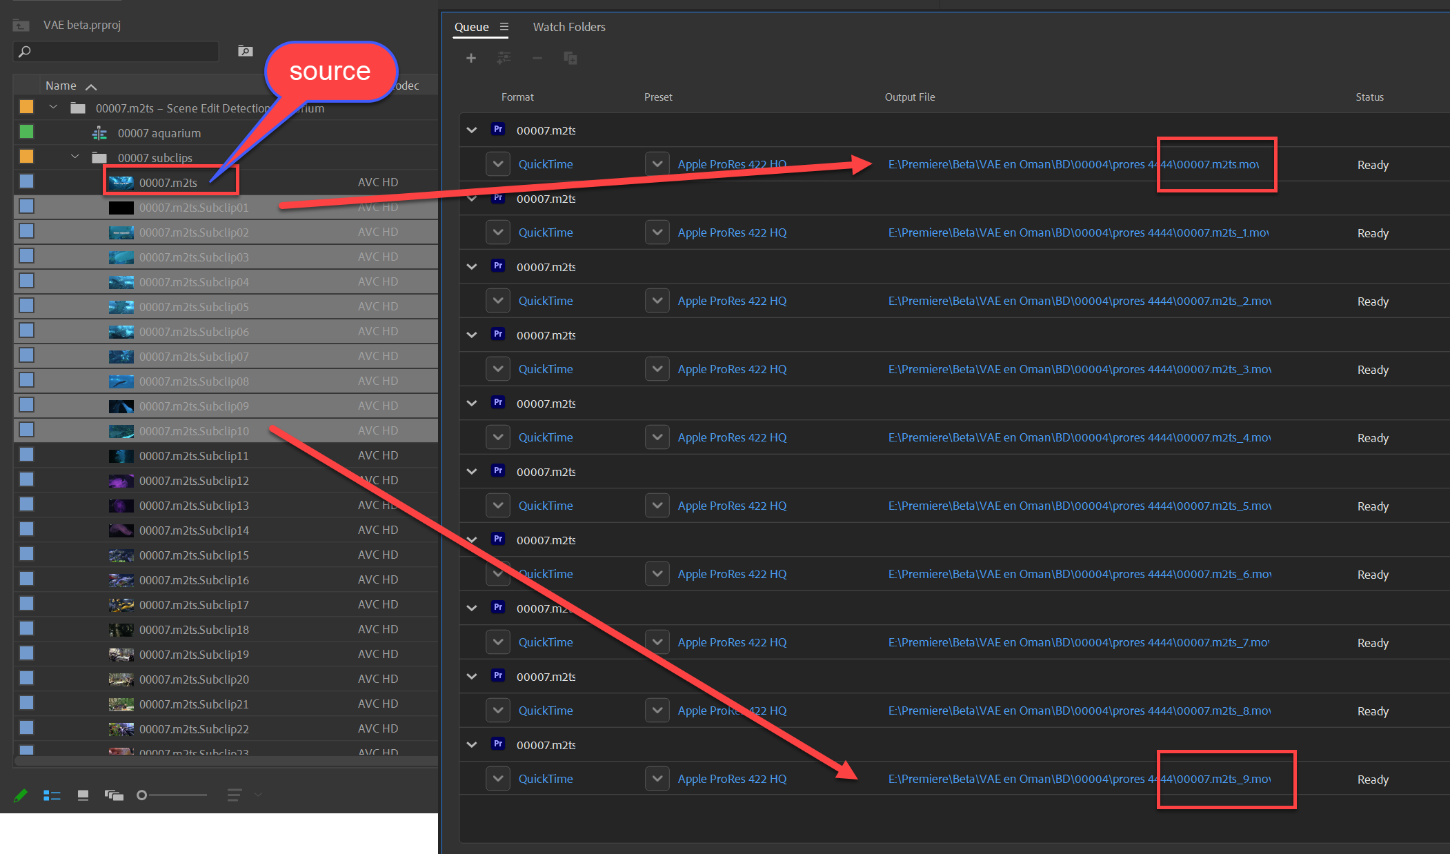
Task: Click the Remove item minus icon in Media Encoder
Action: [x=537, y=58]
